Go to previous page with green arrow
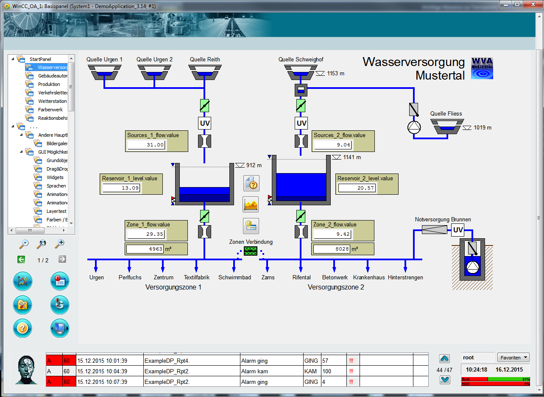The height and width of the screenshot is (397, 544). click(x=21, y=259)
